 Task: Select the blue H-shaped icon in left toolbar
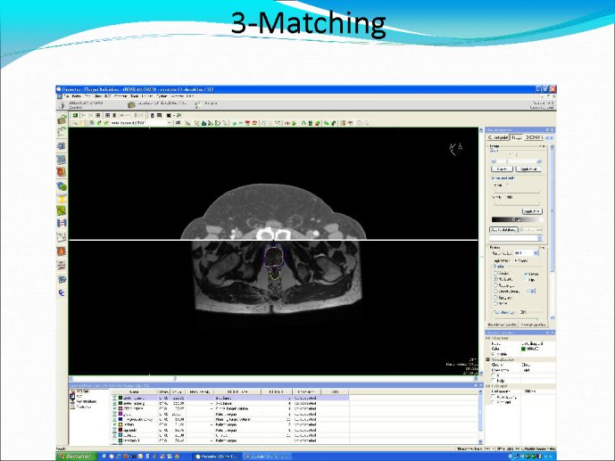click(x=62, y=224)
